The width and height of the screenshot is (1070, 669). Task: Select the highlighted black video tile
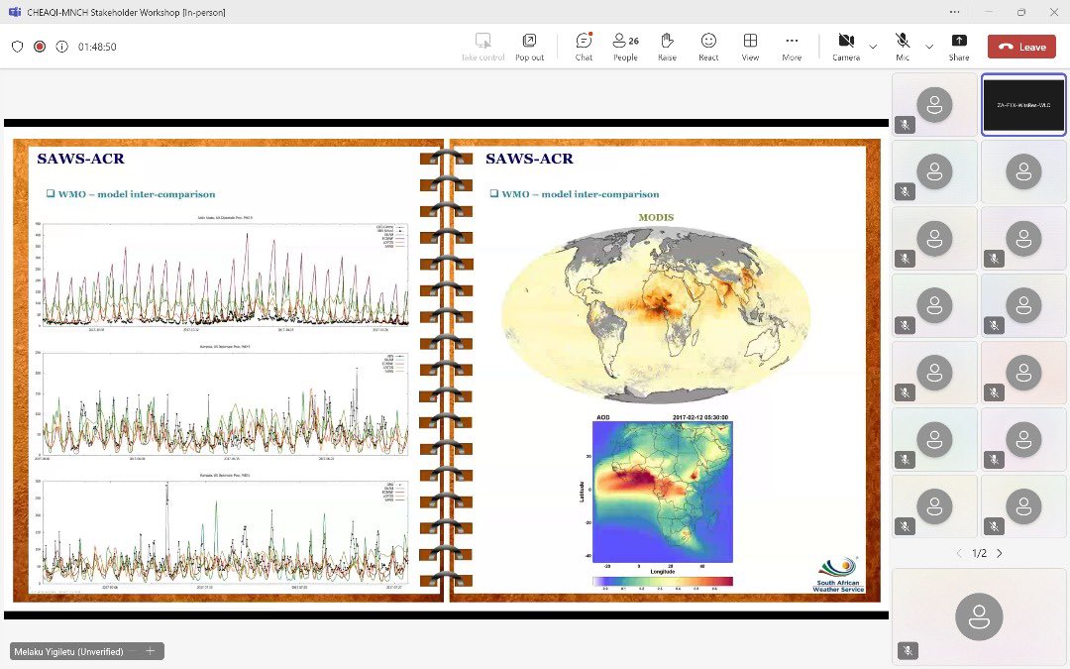(1023, 104)
